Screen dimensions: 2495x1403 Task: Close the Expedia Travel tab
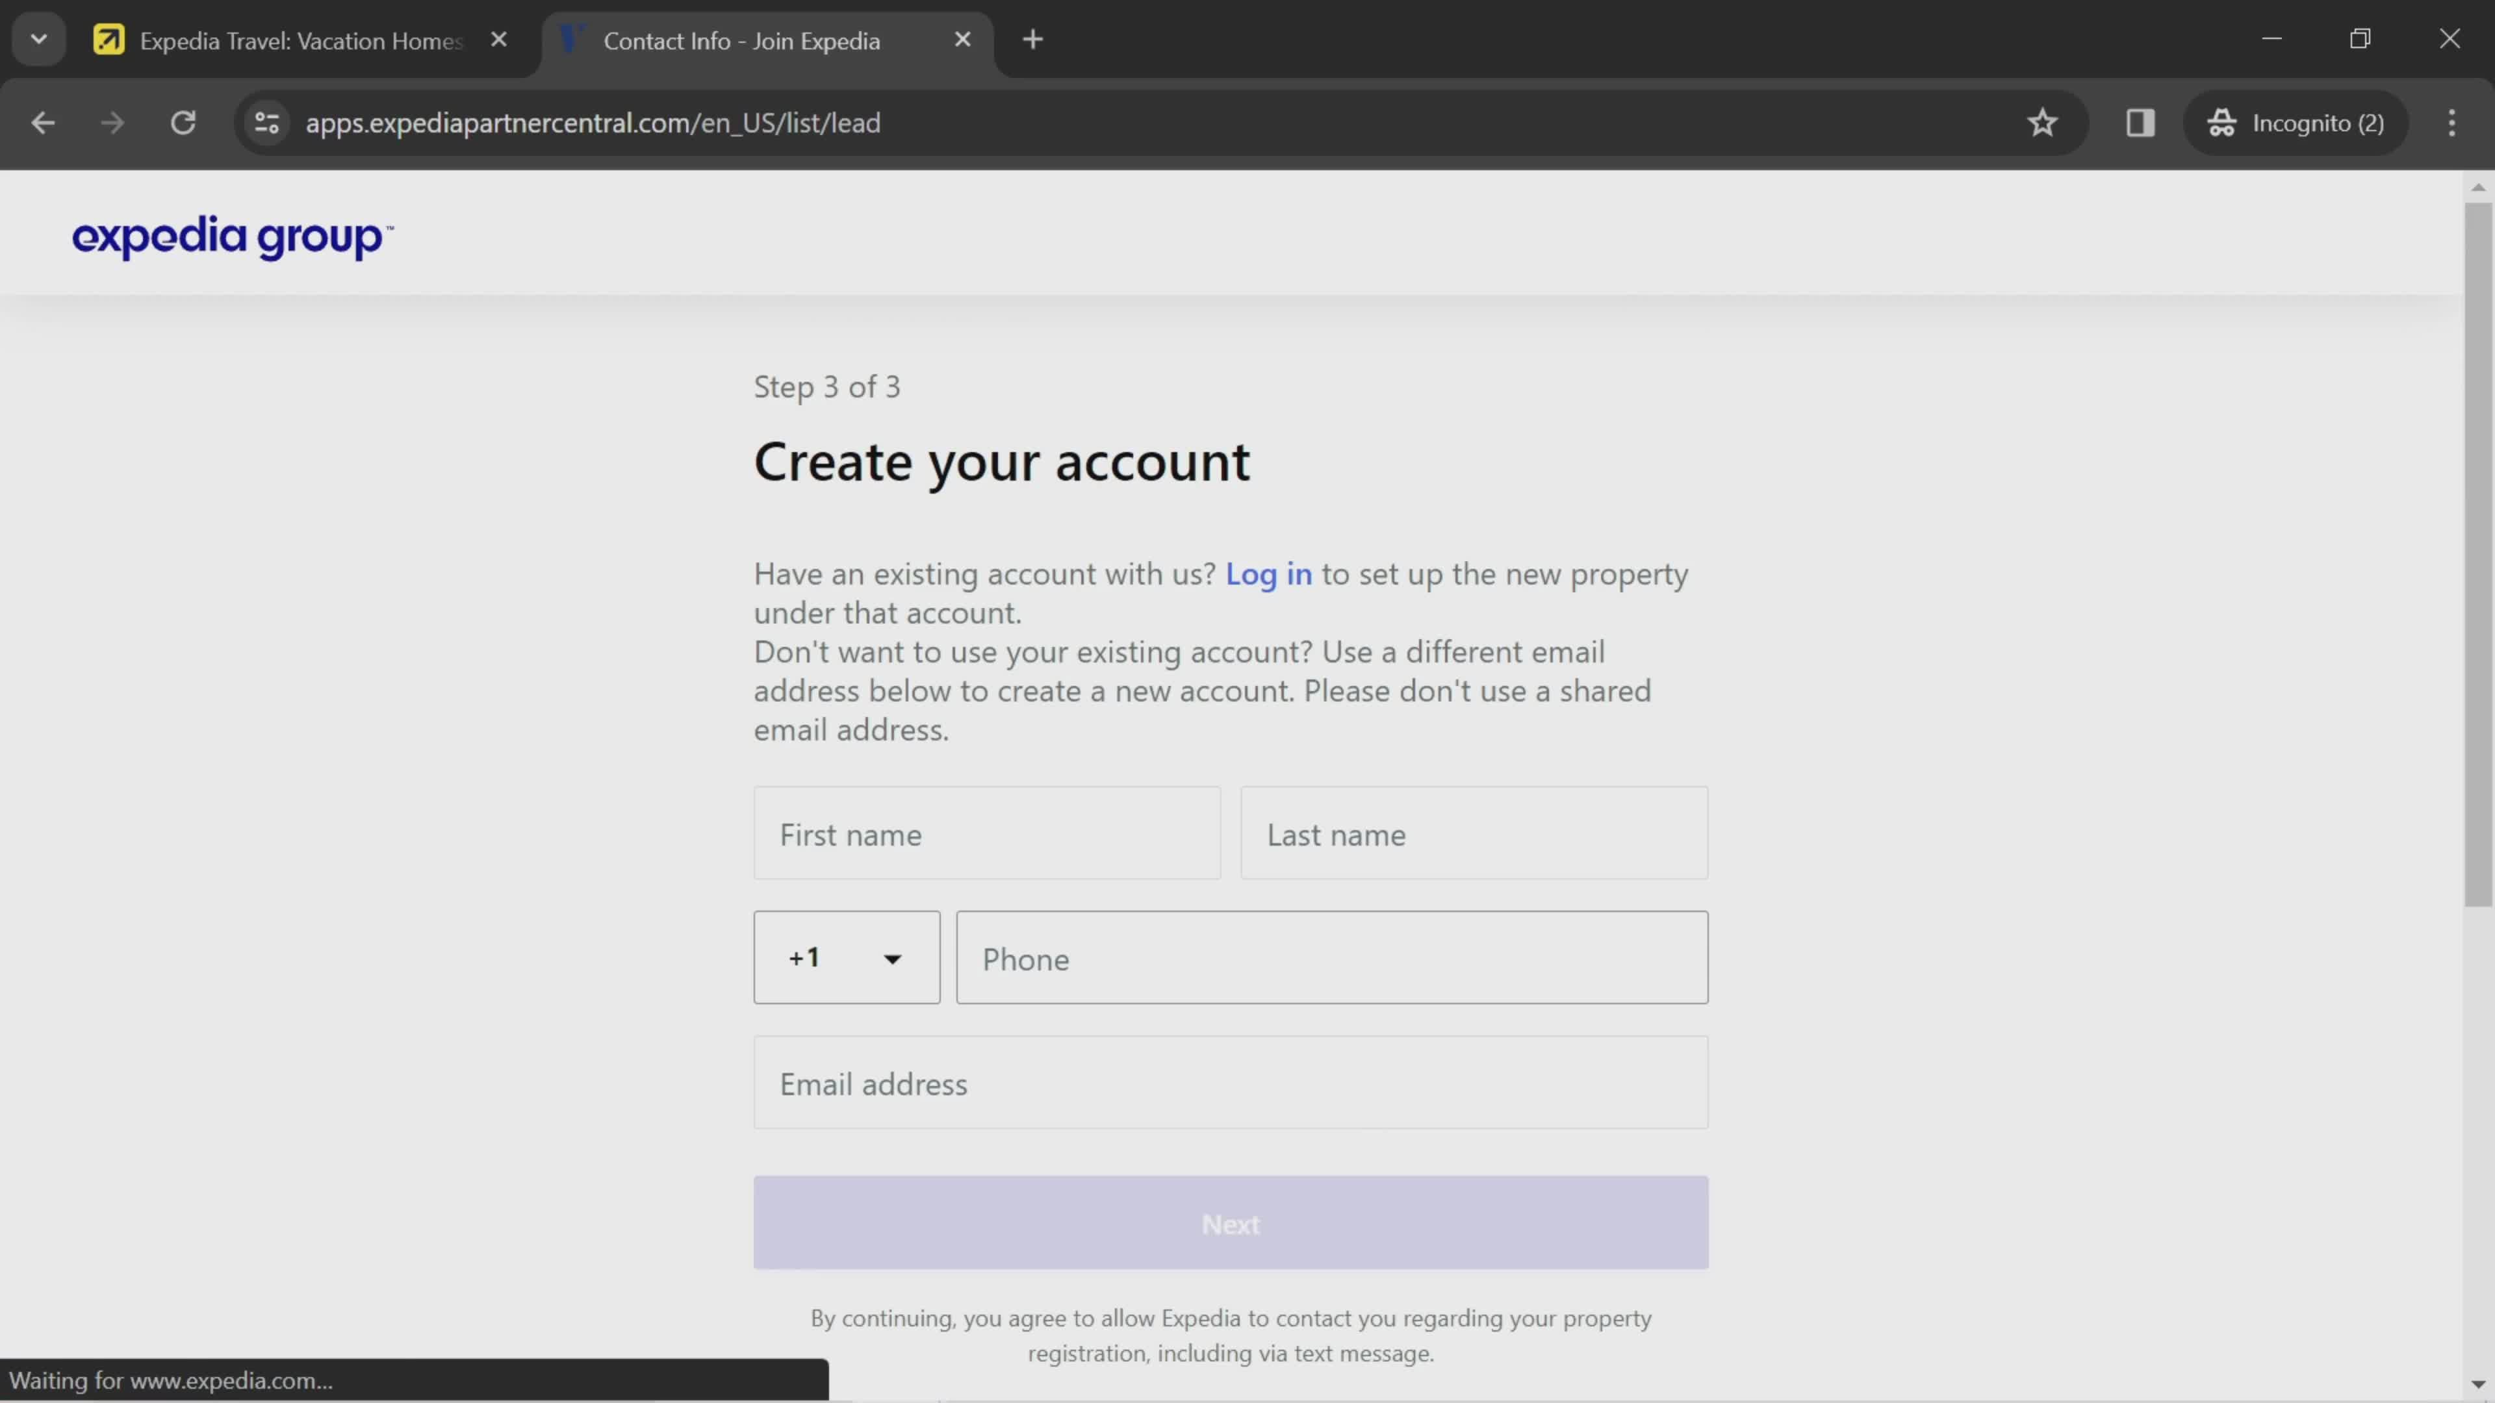499,40
